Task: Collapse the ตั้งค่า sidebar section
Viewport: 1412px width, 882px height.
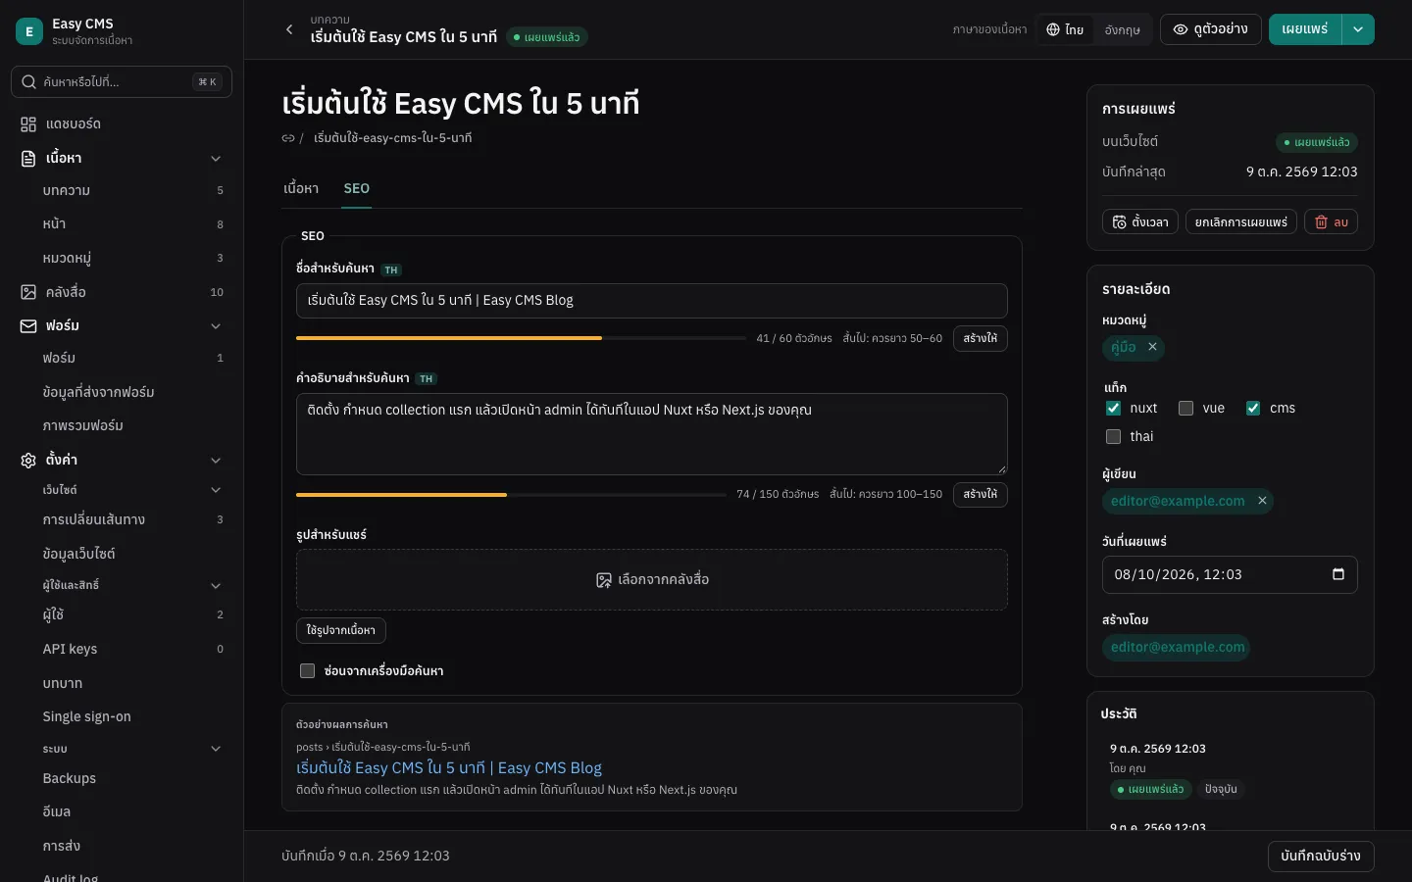Action: click(x=216, y=461)
